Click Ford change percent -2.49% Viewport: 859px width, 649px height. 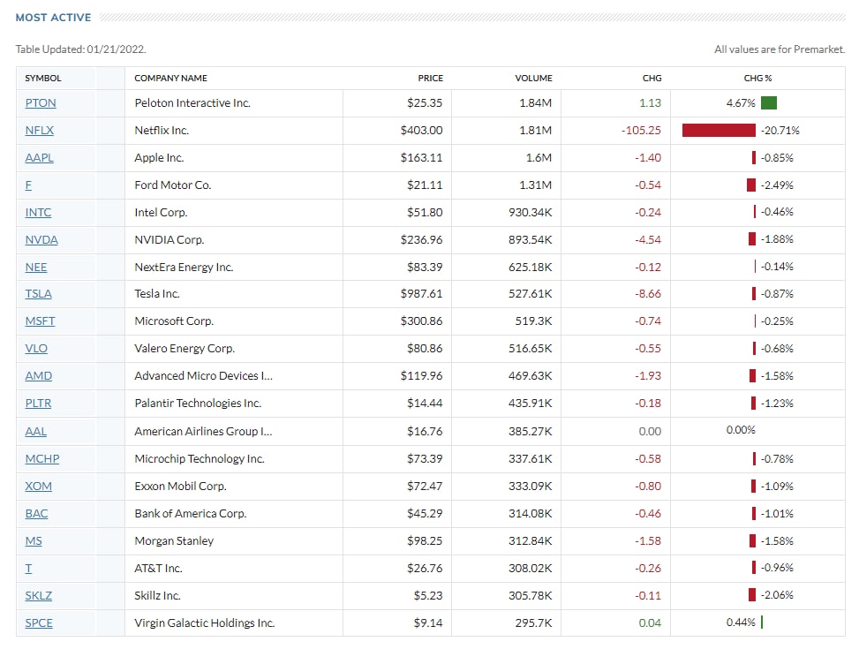point(777,185)
